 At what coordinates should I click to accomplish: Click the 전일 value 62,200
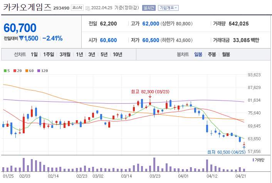[108, 24]
